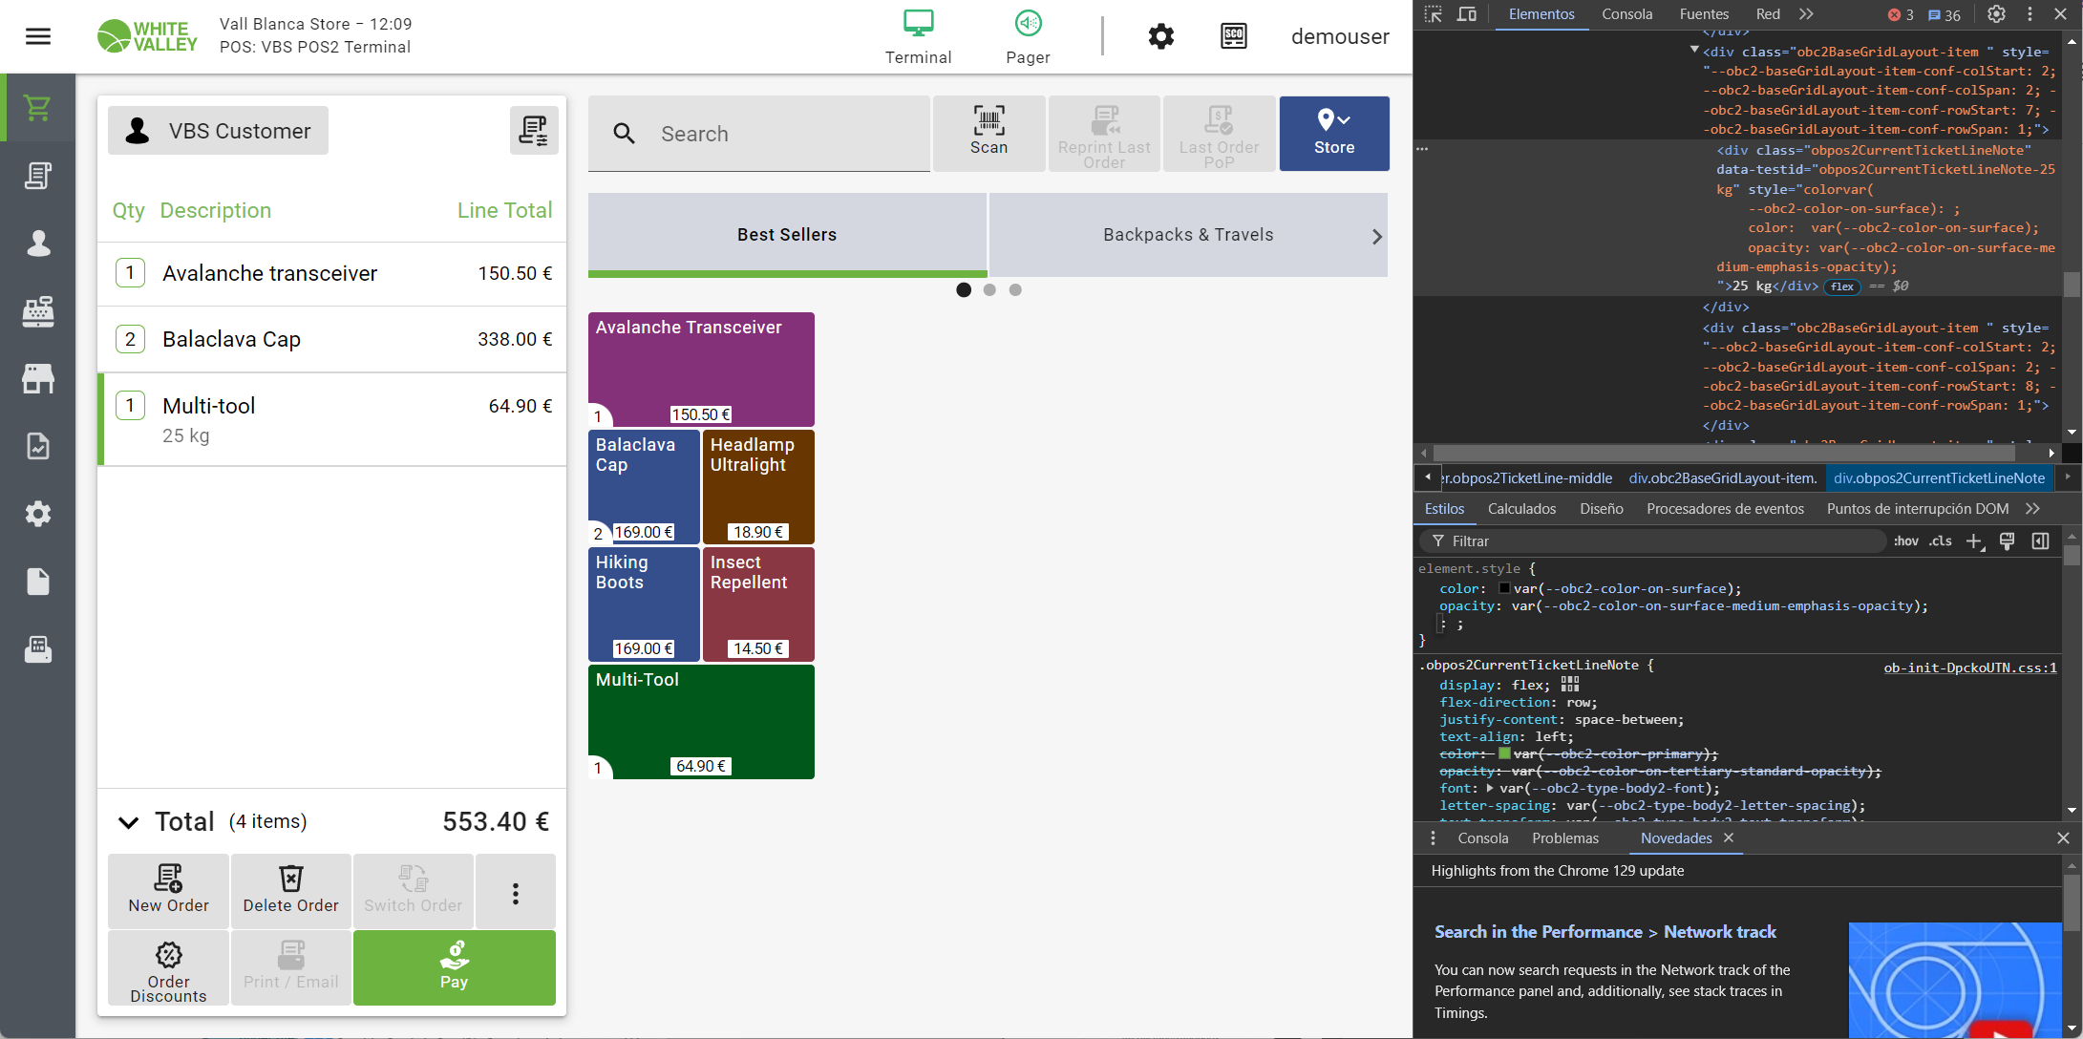Image resolution: width=2083 pixels, height=1039 pixels.
Task: Show next product categories with arrow
Action: tap(1376, 236)
